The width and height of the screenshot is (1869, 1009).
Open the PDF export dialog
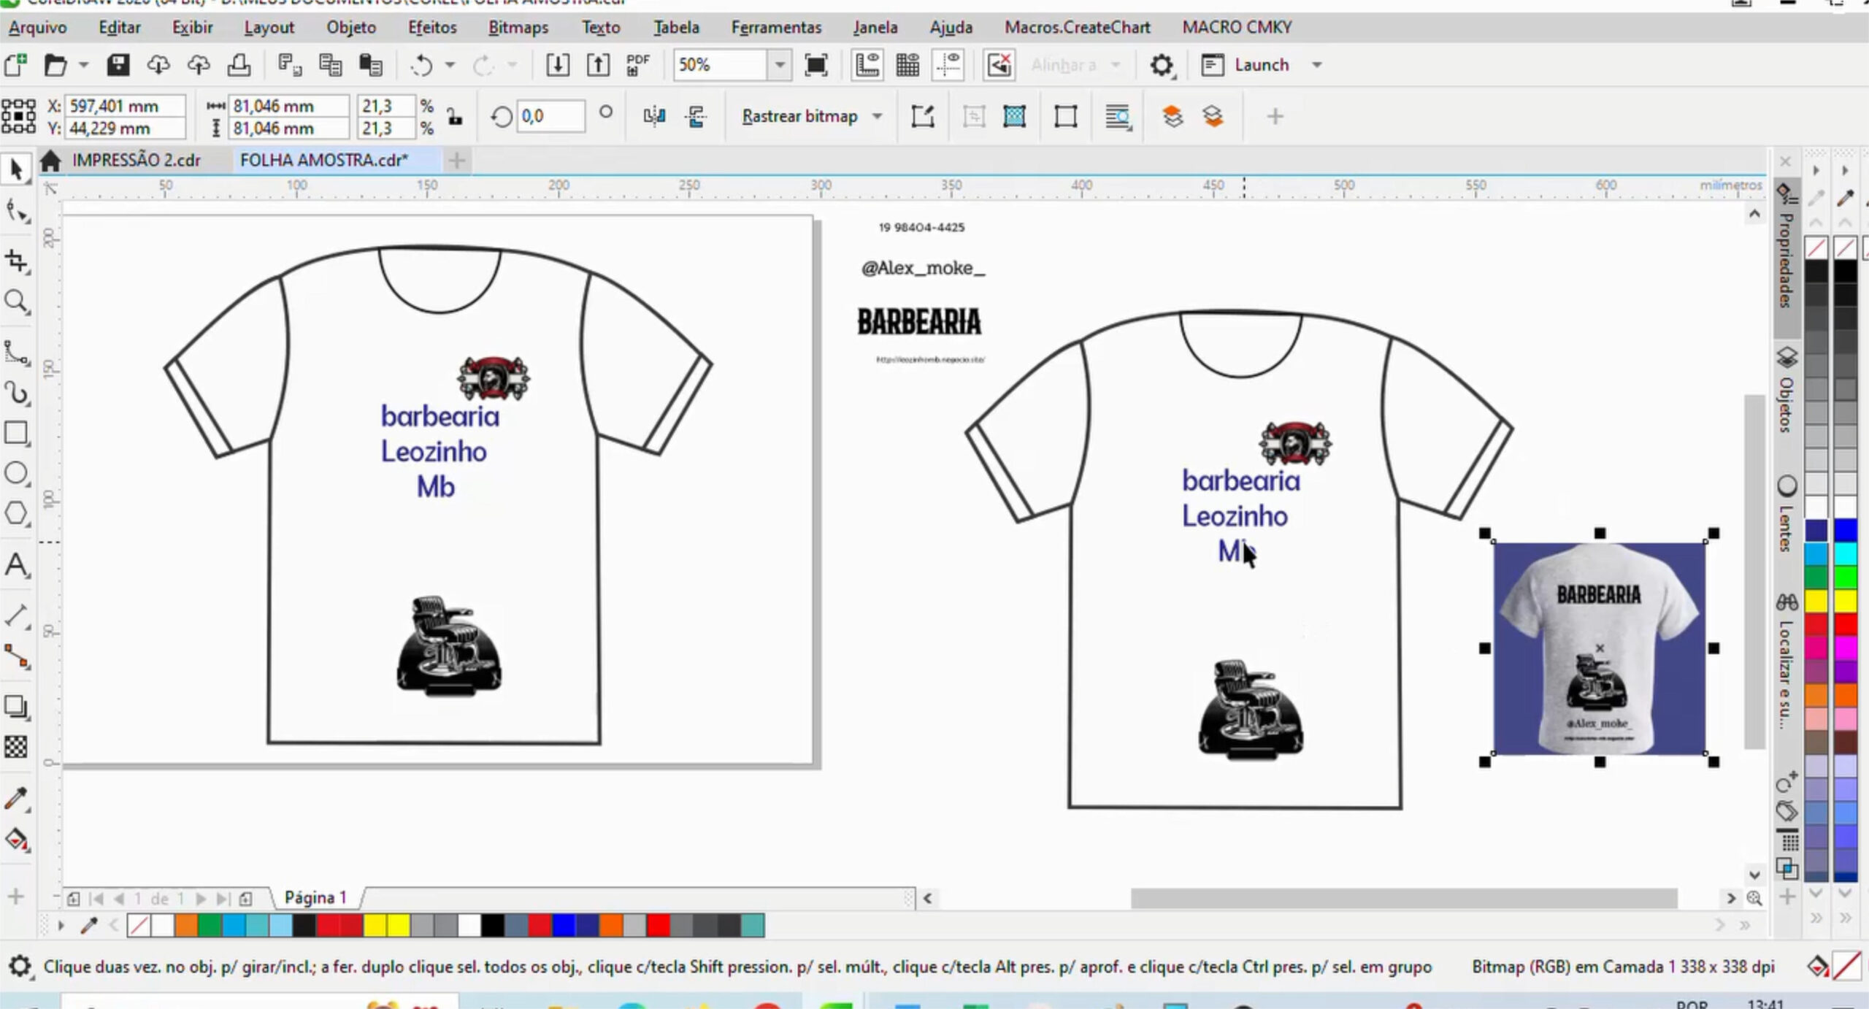coord(636,64)
